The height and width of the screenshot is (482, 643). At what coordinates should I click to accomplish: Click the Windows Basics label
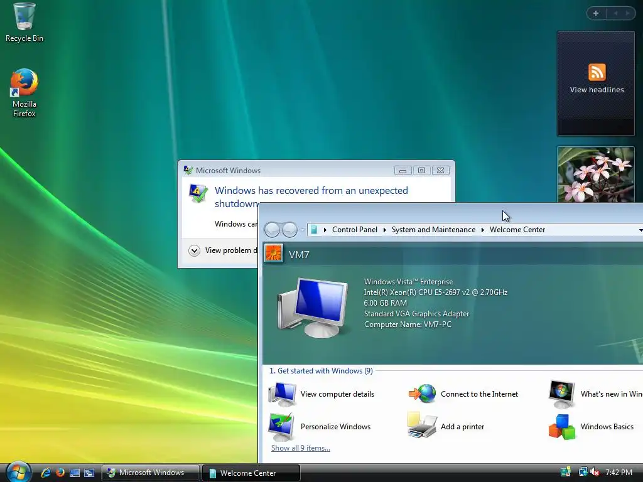tap(607, 427)
